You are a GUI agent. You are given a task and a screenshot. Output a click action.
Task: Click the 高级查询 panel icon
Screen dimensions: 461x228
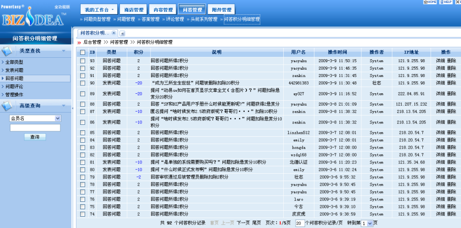8,106
